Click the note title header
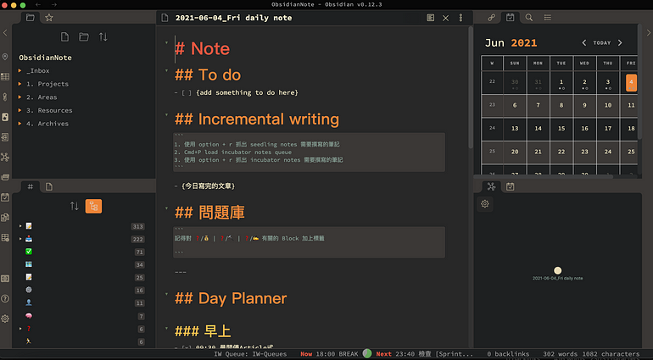The height and width of the screenshot is (360, 653). click(x=233, y=18)
